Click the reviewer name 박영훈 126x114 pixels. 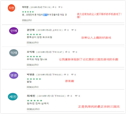tap(30, 74)
